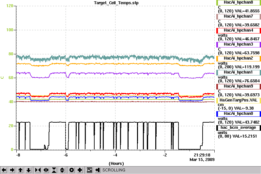This screenshot has width=261, height=174.
Task: Click the VAL=43.7402 reading
Action: pos(247,122)
